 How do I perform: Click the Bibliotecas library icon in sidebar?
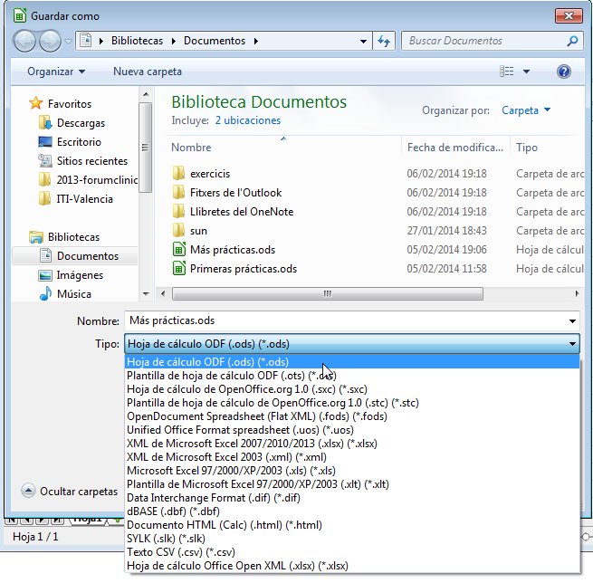[36, 237]
